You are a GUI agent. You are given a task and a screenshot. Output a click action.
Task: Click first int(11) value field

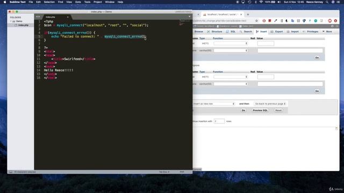click(x=266, y=43)
